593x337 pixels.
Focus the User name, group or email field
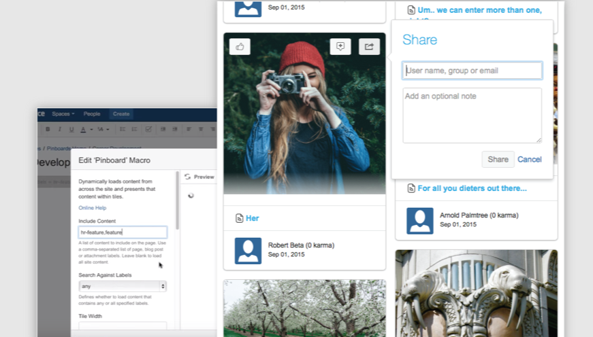pyautogui.click(x=472, y=70)
